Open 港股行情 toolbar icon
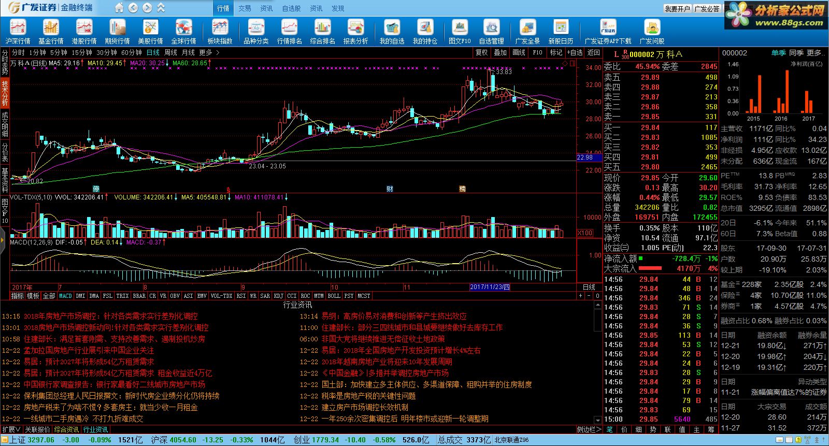Image resolution: width=829 pixels, height=446 pixels. [84, 32]
